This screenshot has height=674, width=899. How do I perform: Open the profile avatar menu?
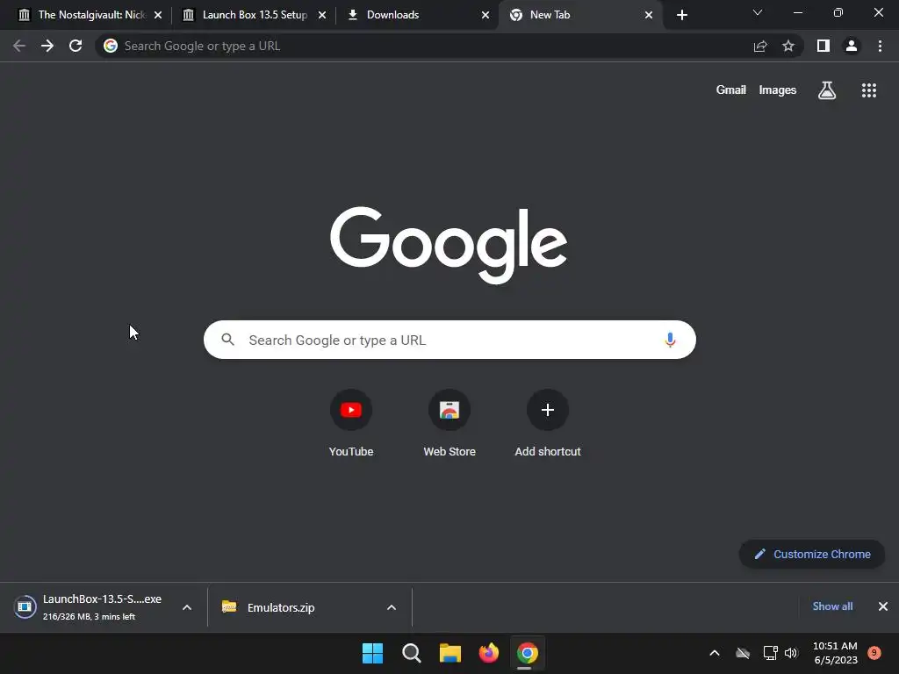[852, 46]
